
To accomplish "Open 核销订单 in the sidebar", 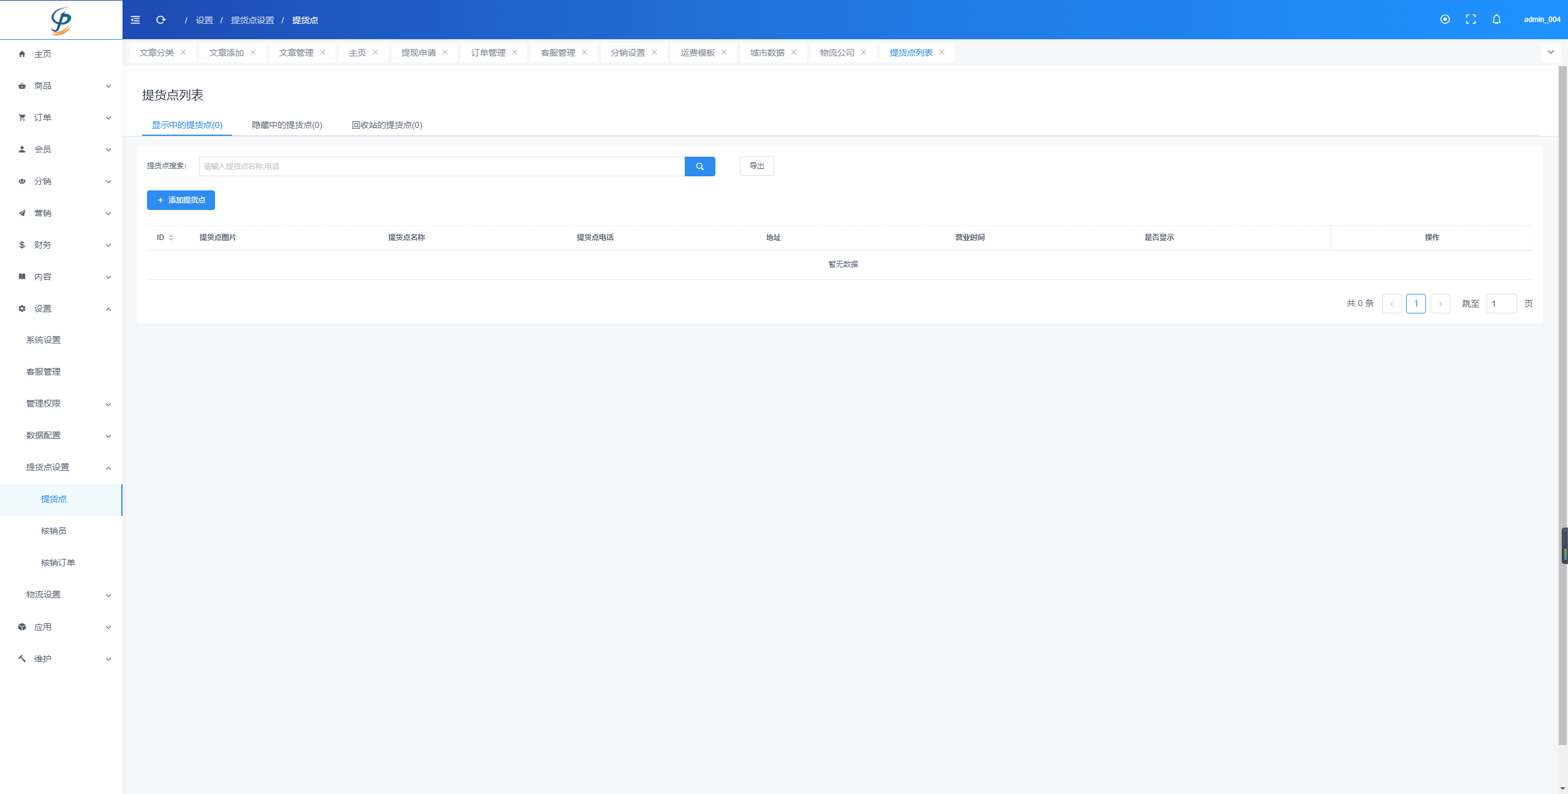I will coord(61,563).
